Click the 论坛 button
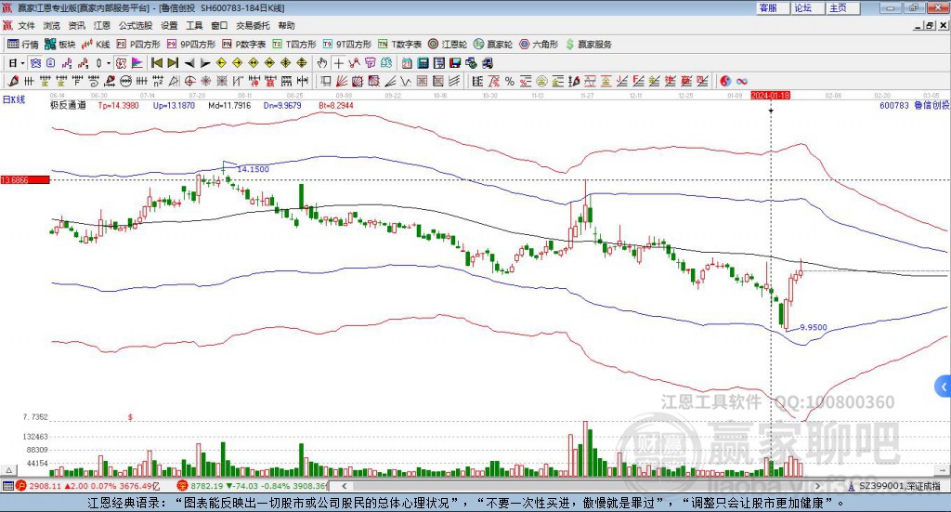The height and width of the screenshot is (512, 951). pos(807,7)
